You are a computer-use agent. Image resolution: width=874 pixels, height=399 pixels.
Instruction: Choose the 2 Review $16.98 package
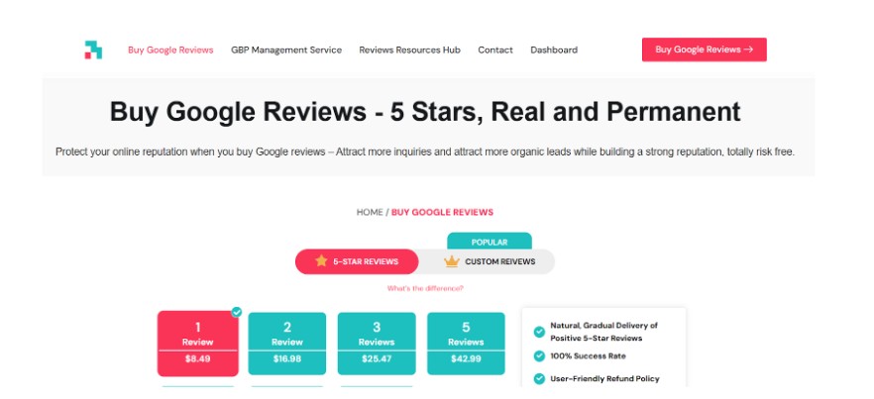coord(287,343)
